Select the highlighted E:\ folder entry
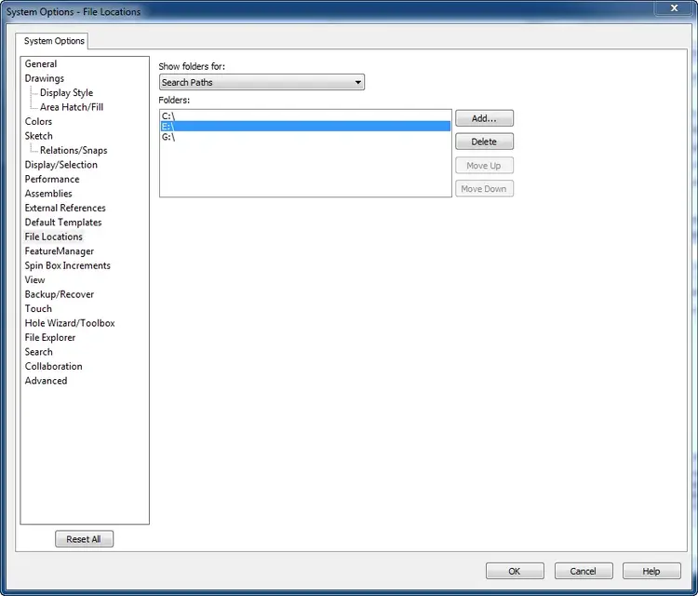 pyautogui.click(x=305, y=127)
